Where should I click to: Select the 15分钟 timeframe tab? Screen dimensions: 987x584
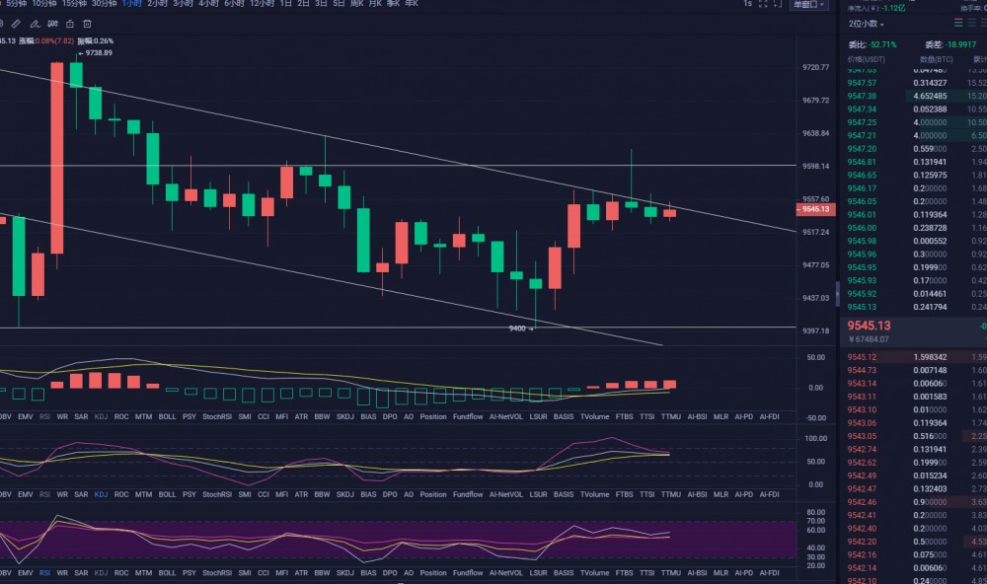pyautogui.click(x=74, y=4)
